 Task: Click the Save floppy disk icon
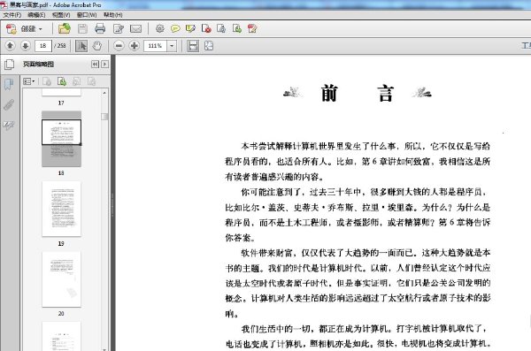tap(82, 29)
